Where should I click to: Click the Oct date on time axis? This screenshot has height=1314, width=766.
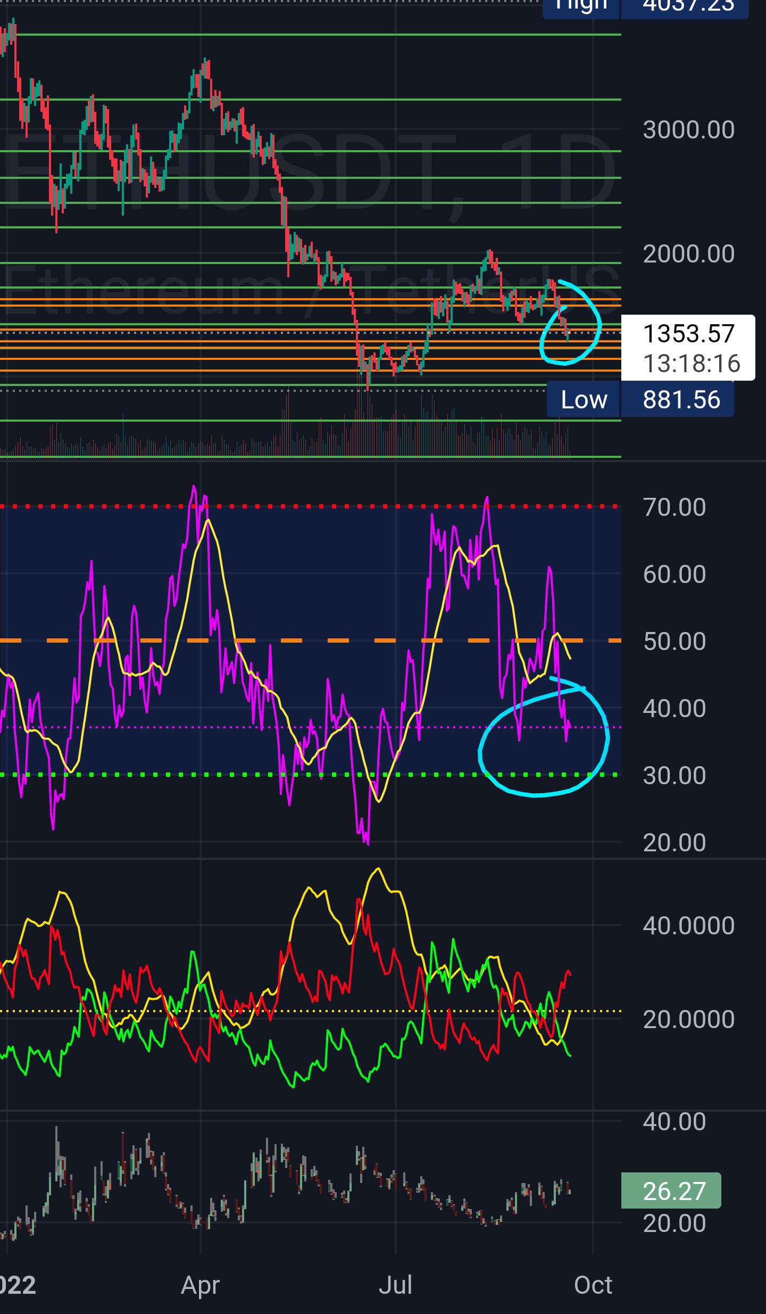(593, 1285)
